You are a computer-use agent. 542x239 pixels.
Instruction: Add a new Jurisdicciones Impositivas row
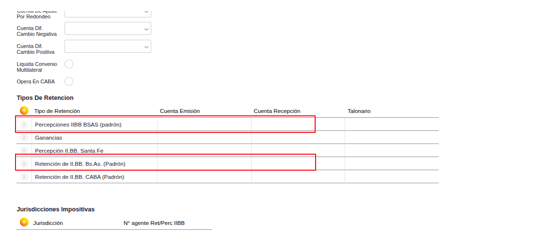pos(24,223)
